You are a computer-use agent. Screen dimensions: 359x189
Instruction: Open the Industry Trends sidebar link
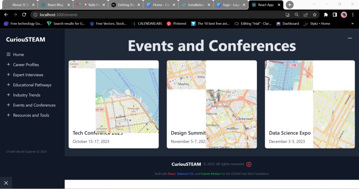pyautogui.click(x=27, y=95)
